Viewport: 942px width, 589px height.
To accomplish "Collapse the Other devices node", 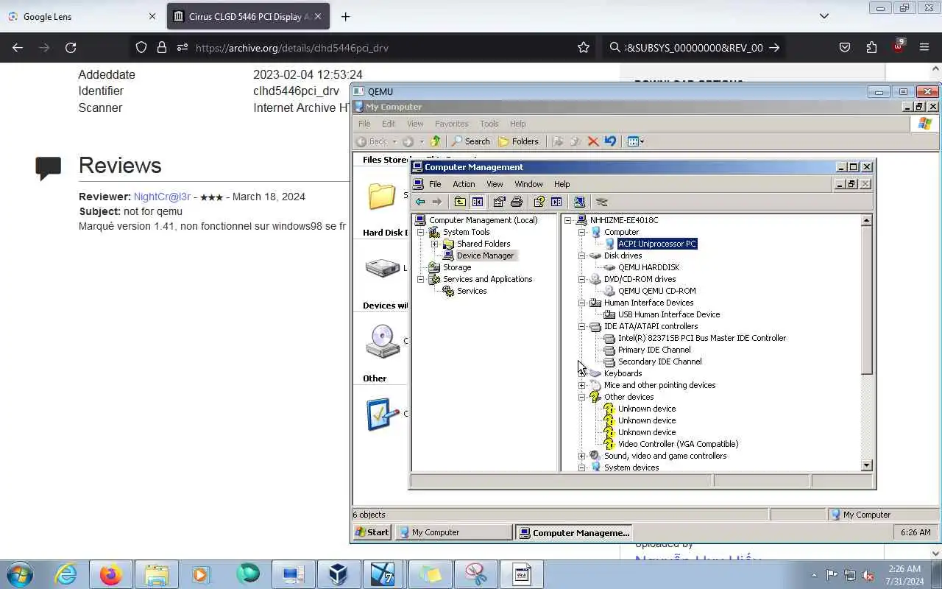I will point(581,397).
